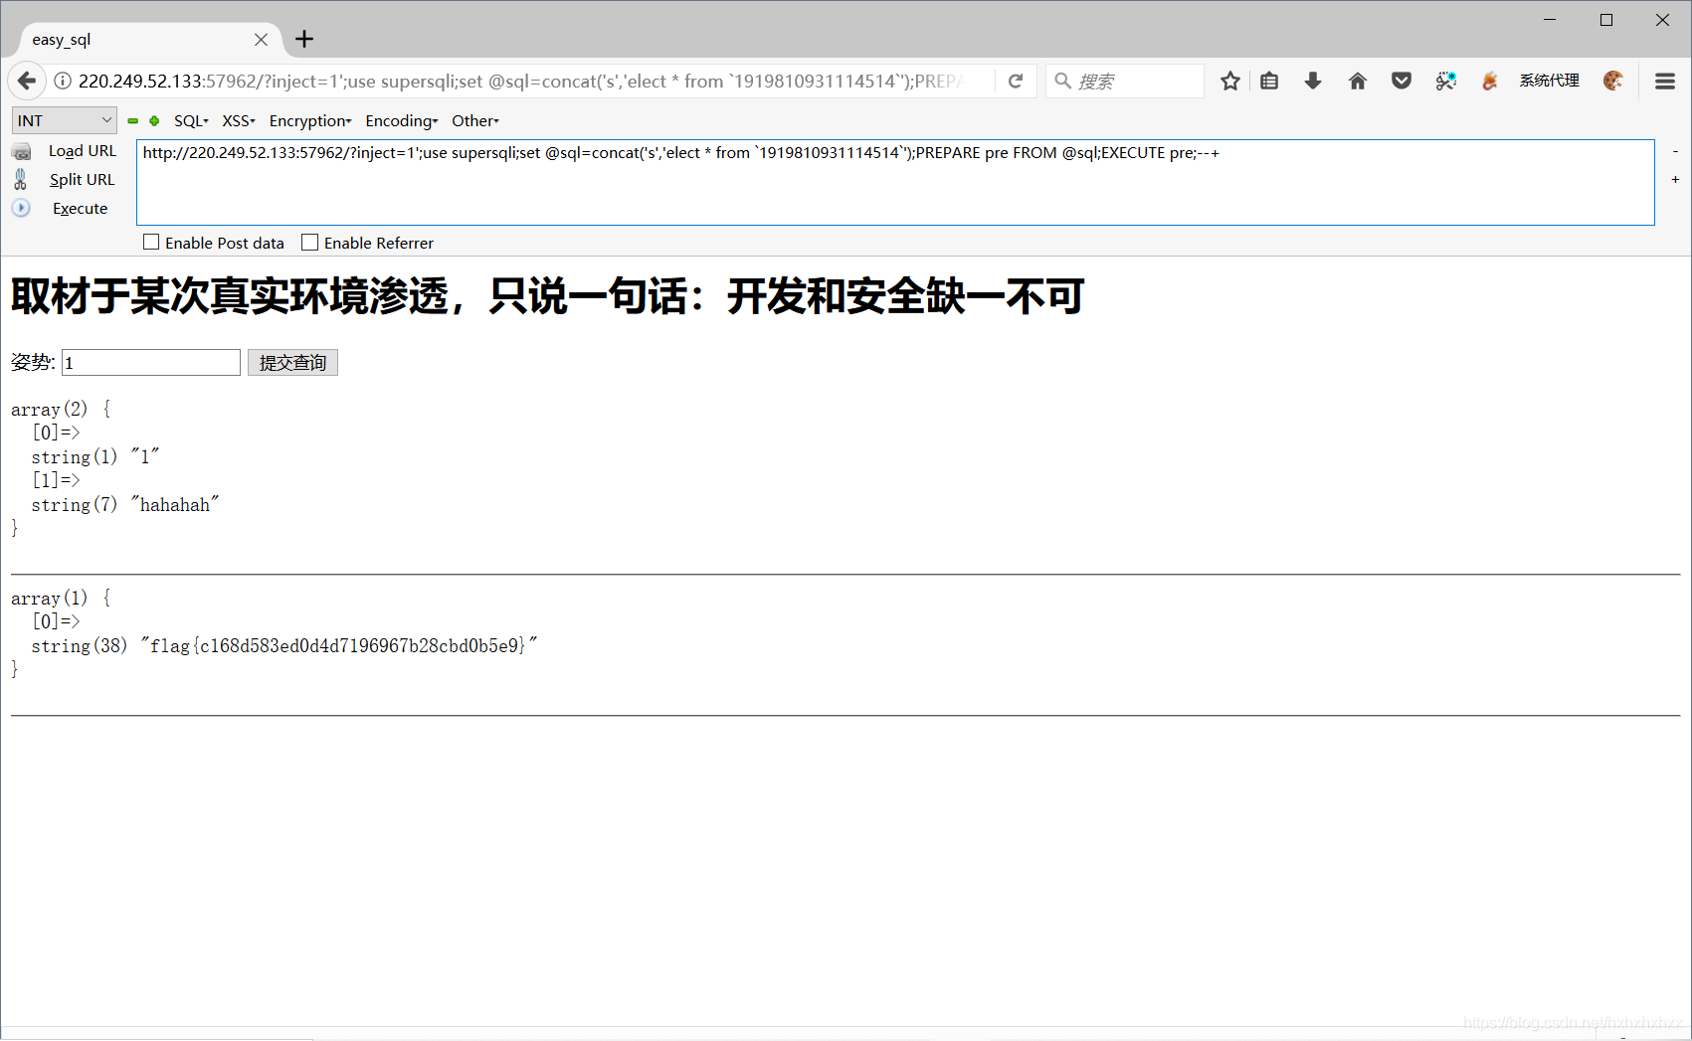Enable Post data checkbox
The width and height of the screenshot is (1692, 1041).
pos(151,243)
